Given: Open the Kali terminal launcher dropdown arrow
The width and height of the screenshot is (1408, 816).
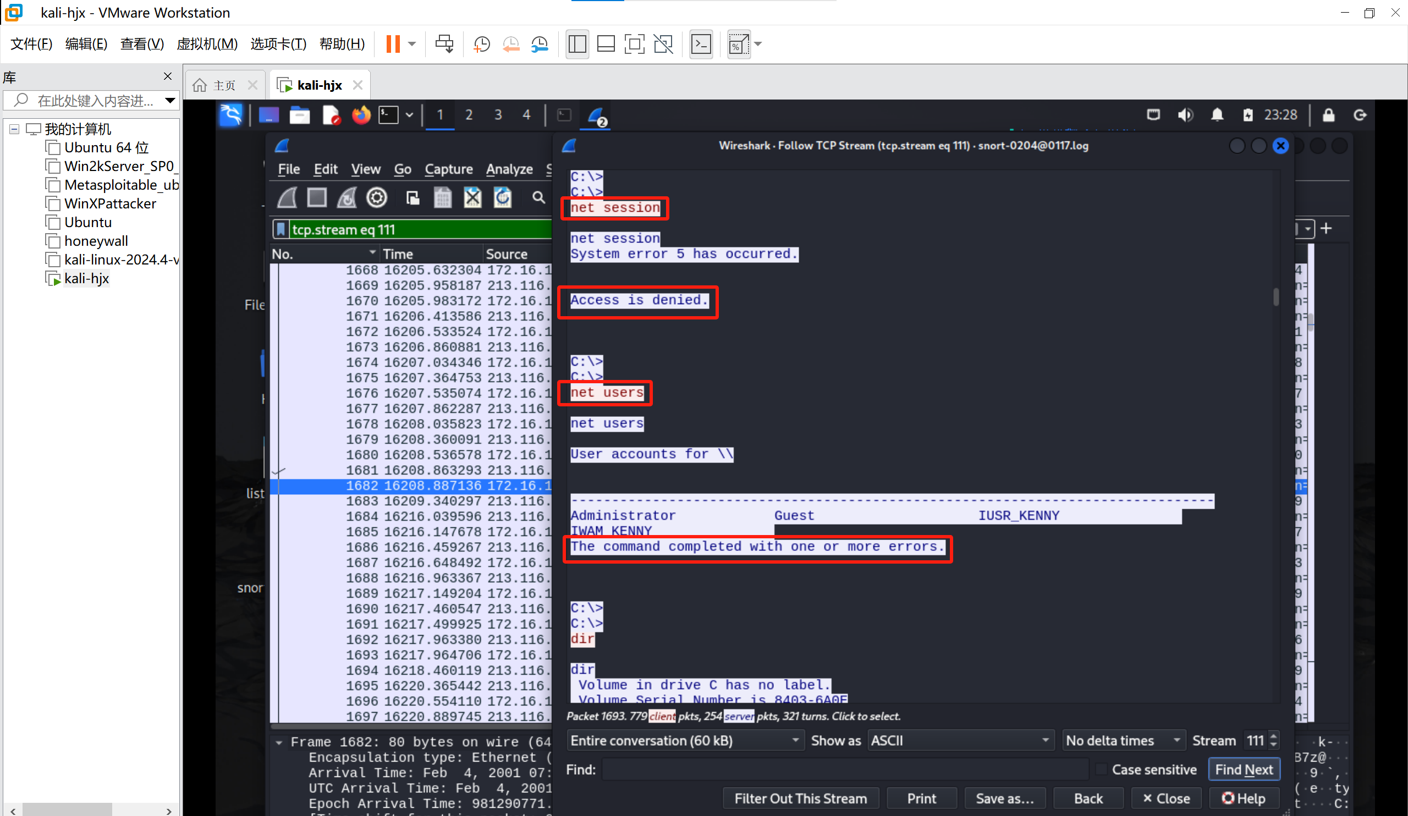Looking at the screenshot, I should (x=409, y=115).
